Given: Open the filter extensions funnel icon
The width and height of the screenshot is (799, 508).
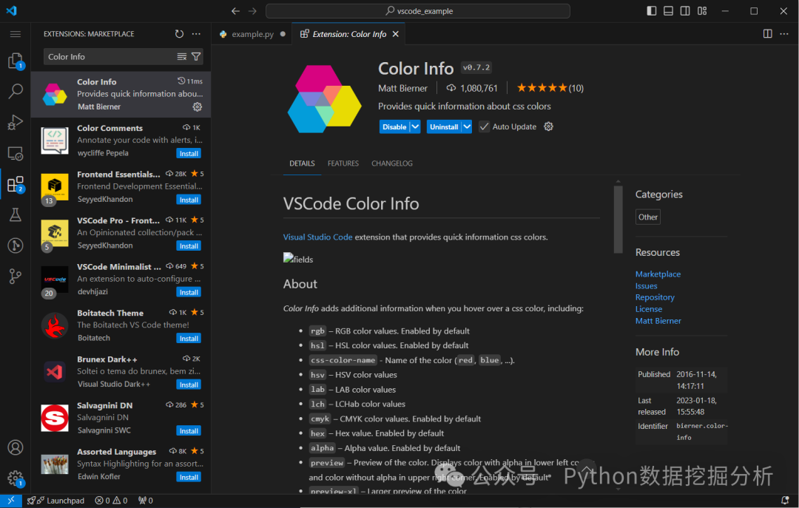Looking at the screenshot, I should tap(196, 56).
